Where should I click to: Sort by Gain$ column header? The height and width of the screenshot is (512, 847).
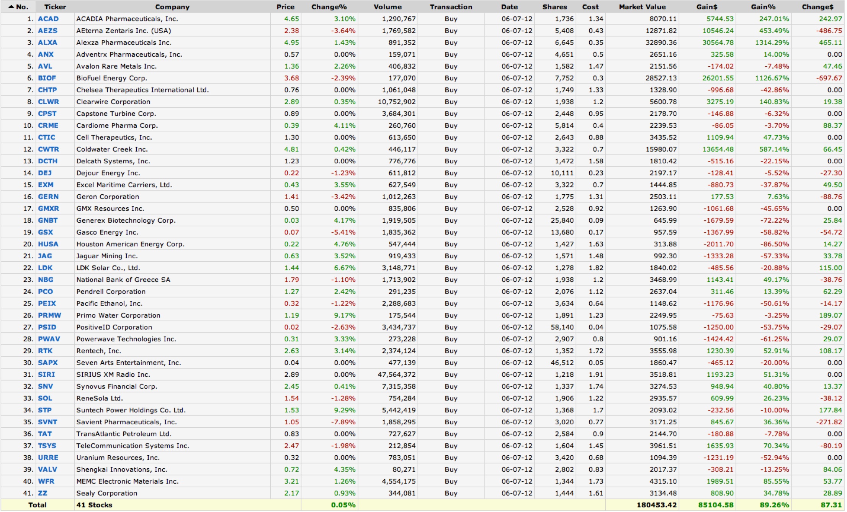pos(707,7)
